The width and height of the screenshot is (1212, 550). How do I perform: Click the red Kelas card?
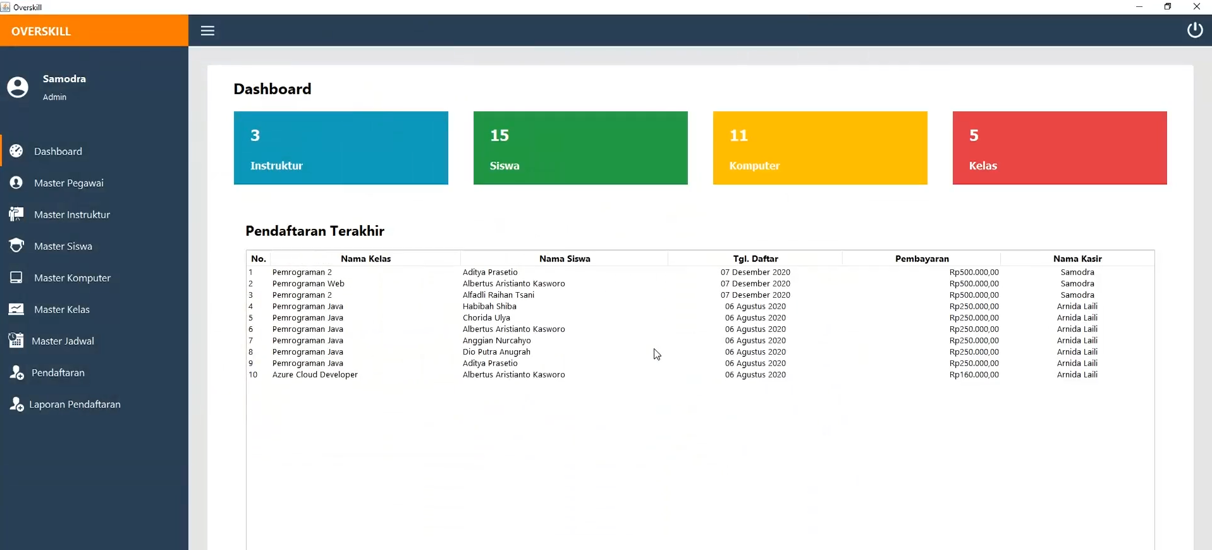(x=1060, y=148)
